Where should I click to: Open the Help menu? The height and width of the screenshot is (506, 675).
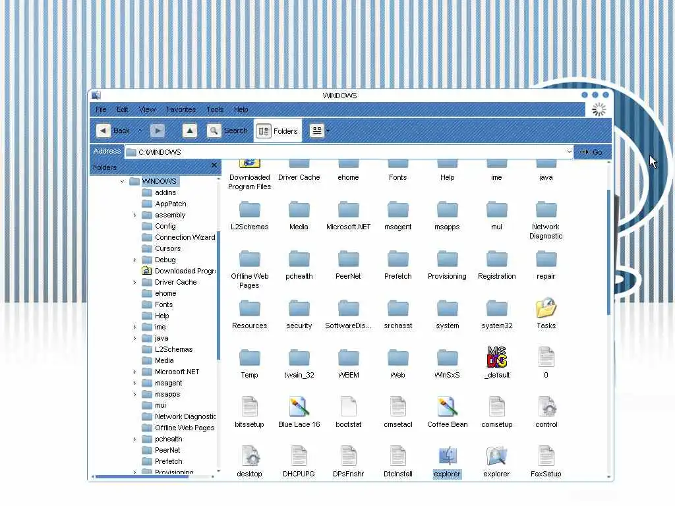coord(241,109)
